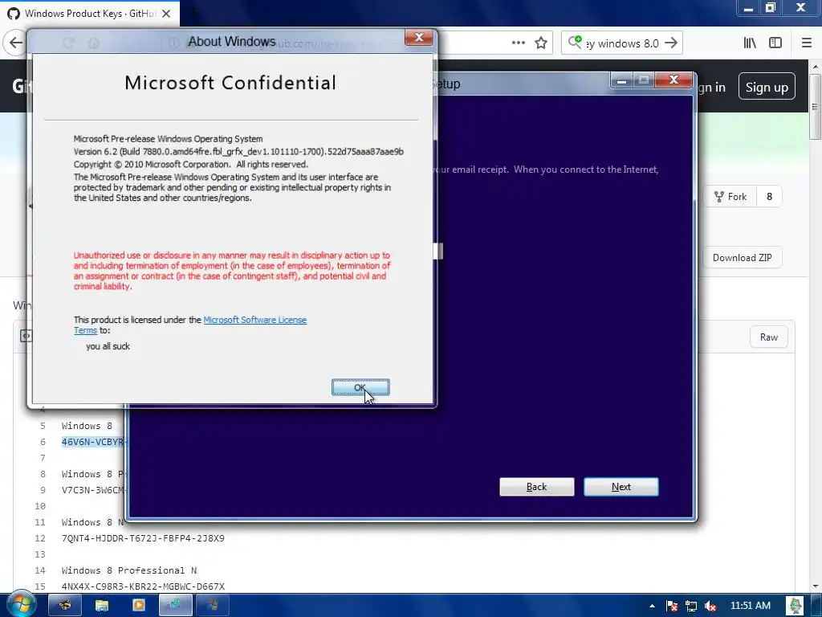The height and width of the screenshot is (617, 822).
Task: Open the Firefox hamburger menu
Action: (x=806, y=43)
